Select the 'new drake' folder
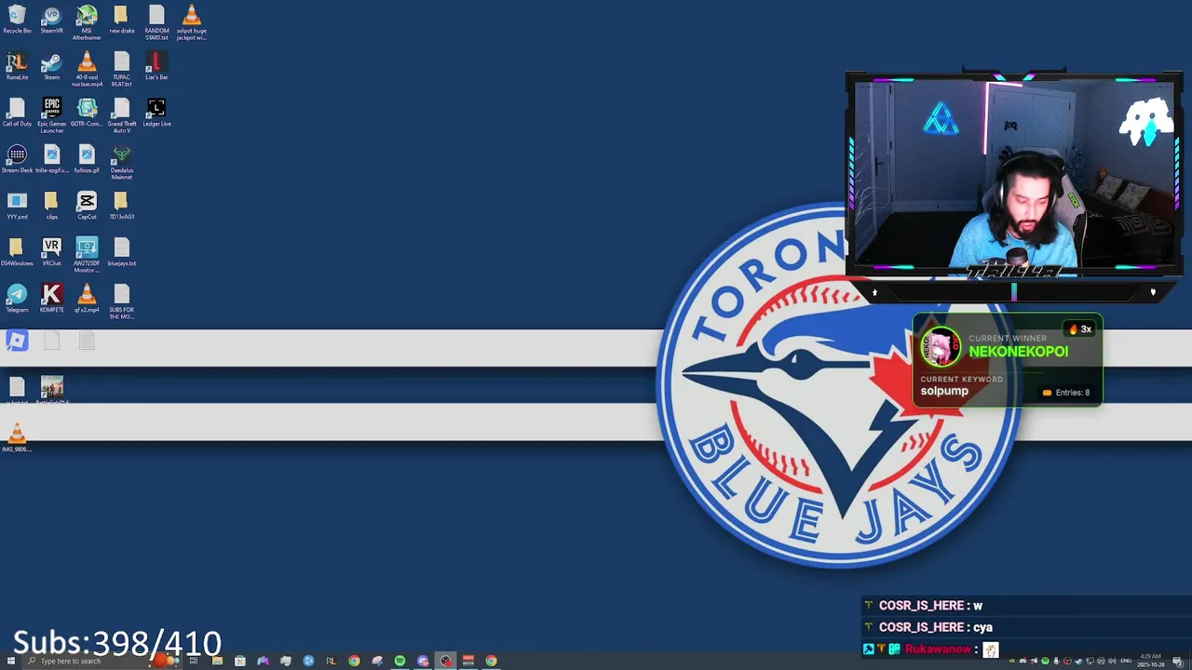1192x670 pixels. coord(121,20)
